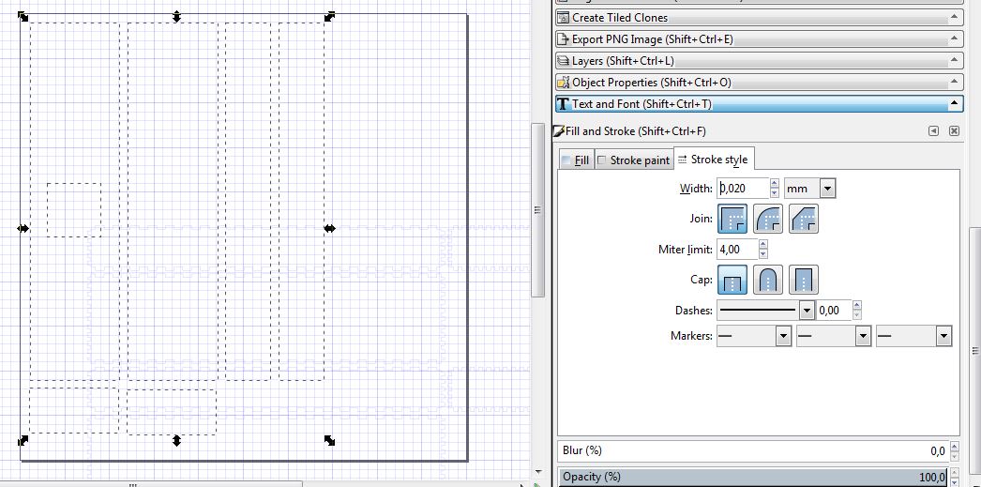Image resolution: width=981 pixels, height=487 pixels.
Task: Click the right-middle horizontal scale handle
Action: [330, 228]
